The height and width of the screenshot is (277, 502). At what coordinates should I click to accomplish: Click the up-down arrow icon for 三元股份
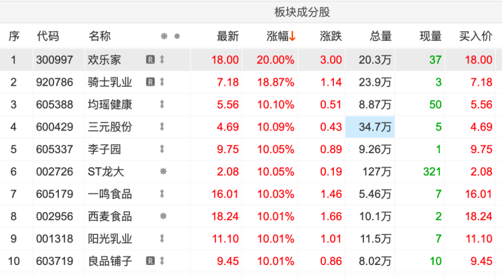162,126
